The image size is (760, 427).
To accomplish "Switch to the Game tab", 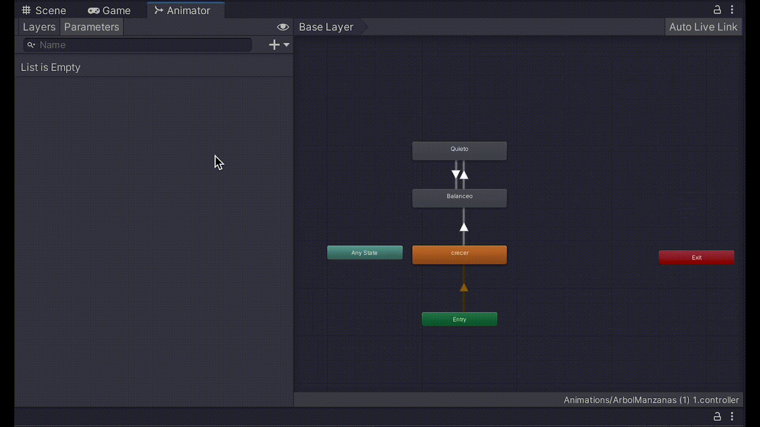I will tap(109, 10).
